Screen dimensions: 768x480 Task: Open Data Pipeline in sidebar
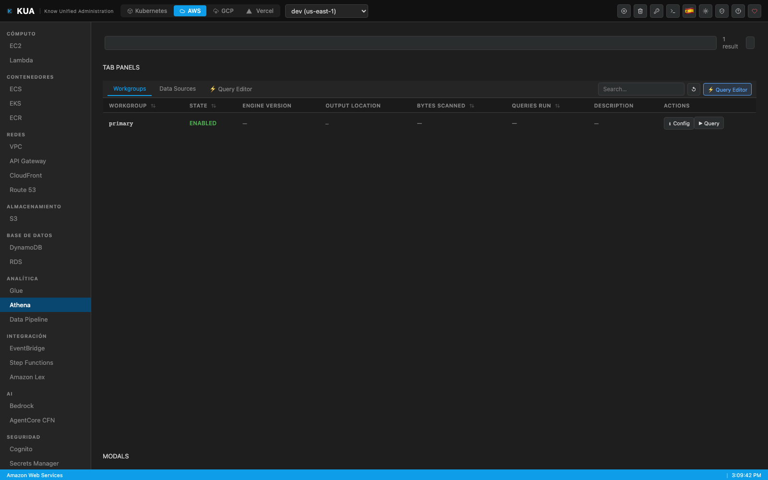click(46, 320)
